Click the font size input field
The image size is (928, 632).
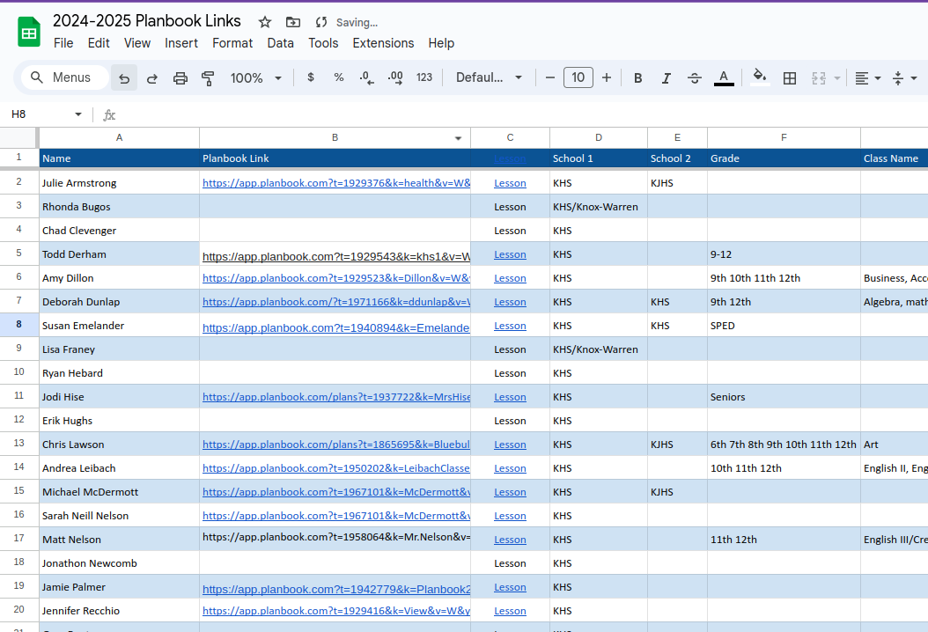pyautogui.click(x=578, y=77)
